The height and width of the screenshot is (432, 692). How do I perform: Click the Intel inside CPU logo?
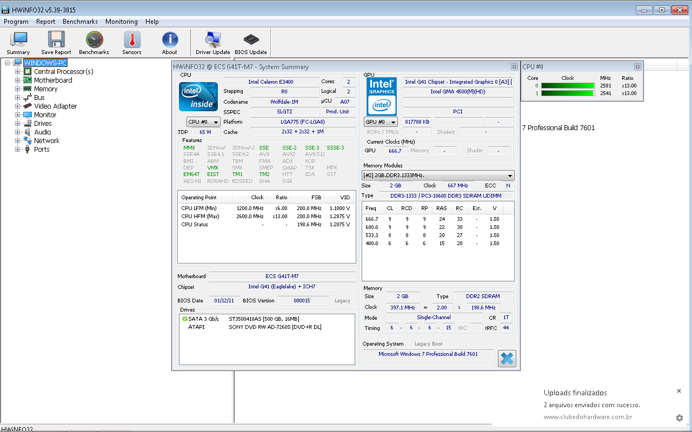pyautogui.click(x=198, y=97)
